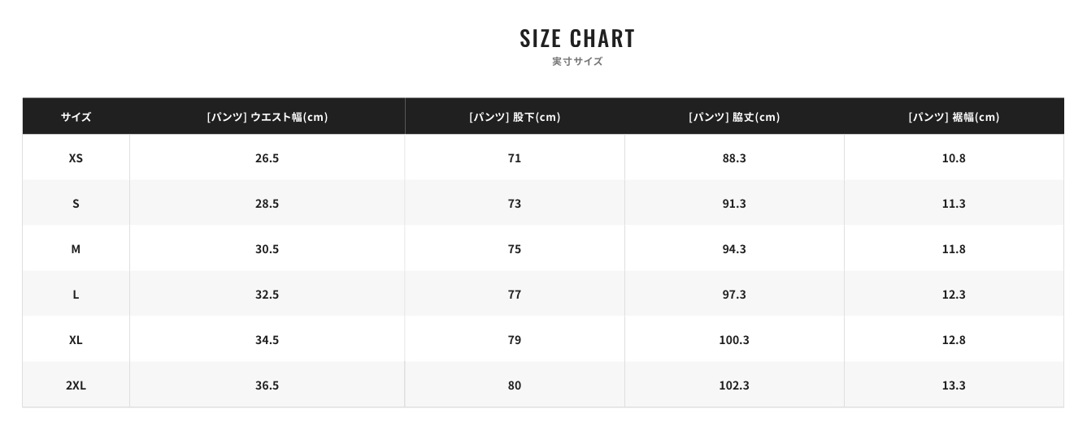Select the XL size row label

coord(76,340)
